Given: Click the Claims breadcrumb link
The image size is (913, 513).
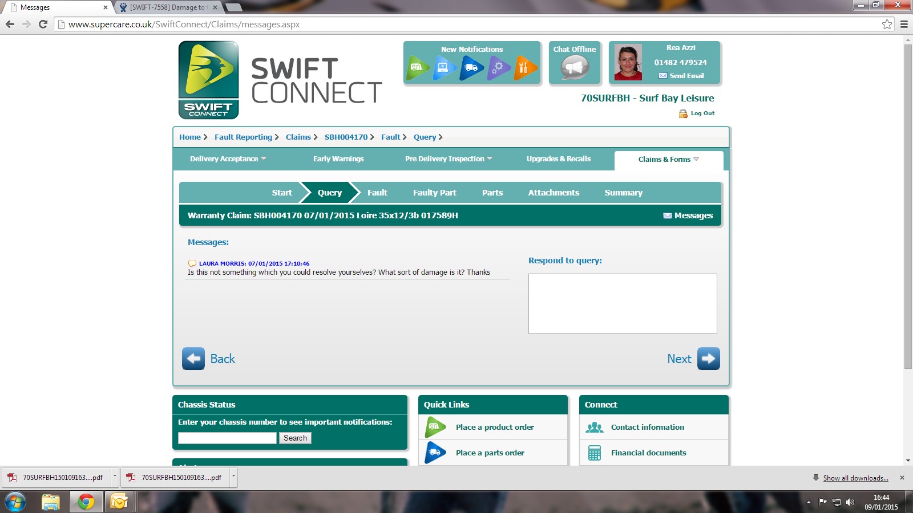Looking at the screenshot, I should pyautogui.click(x=298, y=137).
